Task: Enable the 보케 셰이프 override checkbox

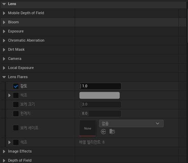Action: tap(16, 128)
